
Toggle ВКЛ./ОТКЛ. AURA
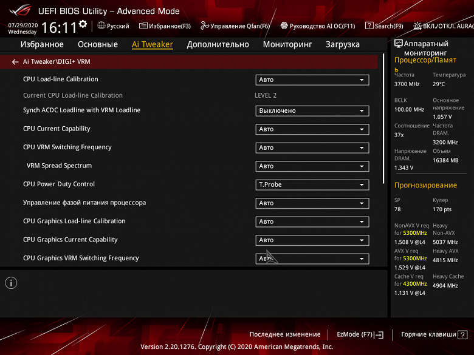coord(444,26)
